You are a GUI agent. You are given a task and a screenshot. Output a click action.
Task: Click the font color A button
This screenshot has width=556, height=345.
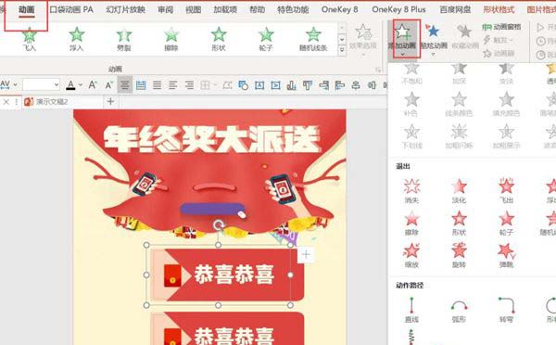pyautogui.click(x=70, y=84)
